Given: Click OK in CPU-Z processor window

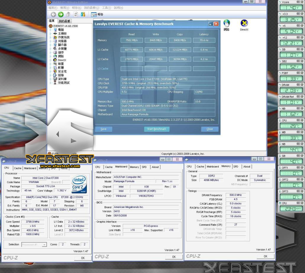Looking at the screenshot, I should coord(83,258).
